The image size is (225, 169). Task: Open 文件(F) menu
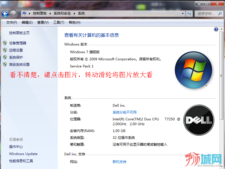[x=11, y=22]
